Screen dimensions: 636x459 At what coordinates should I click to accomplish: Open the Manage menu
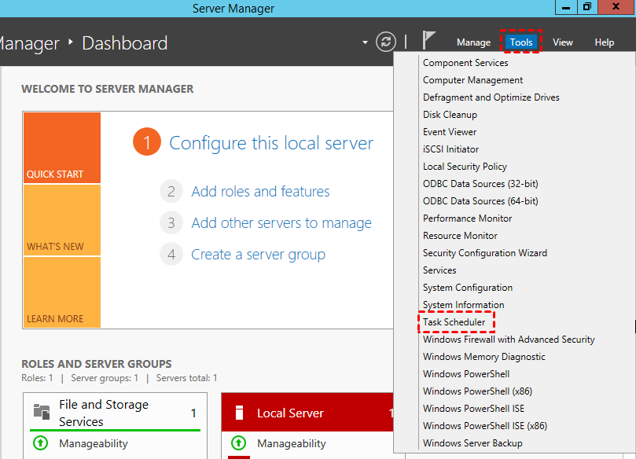coord(472,42)
